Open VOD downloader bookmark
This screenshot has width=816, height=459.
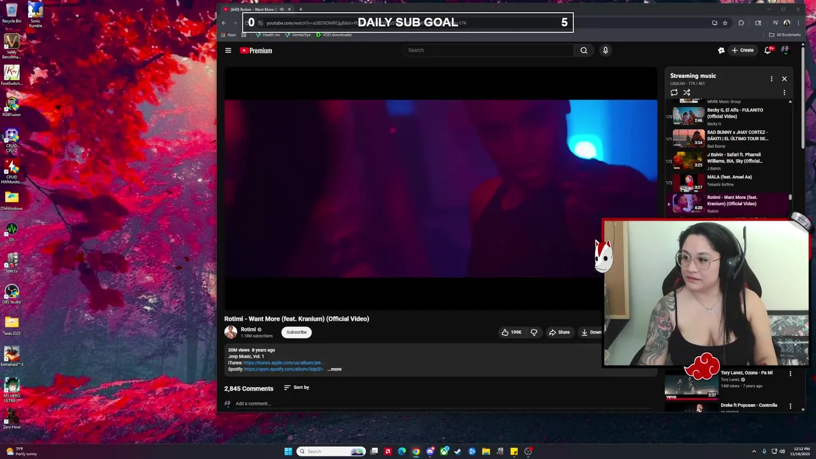pos(334,34)
